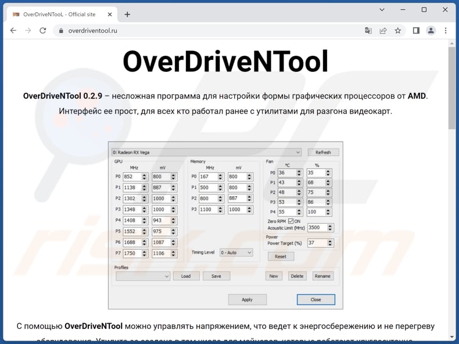Click the share page icon

point(383,31)
